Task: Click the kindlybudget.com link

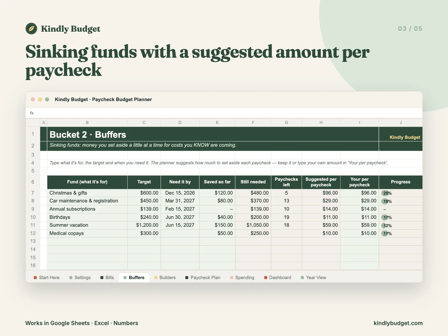Action: [398, 323]
